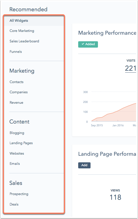Select All Widgets in the sidebar
This screenshot has height=219, width=138.
34,21
